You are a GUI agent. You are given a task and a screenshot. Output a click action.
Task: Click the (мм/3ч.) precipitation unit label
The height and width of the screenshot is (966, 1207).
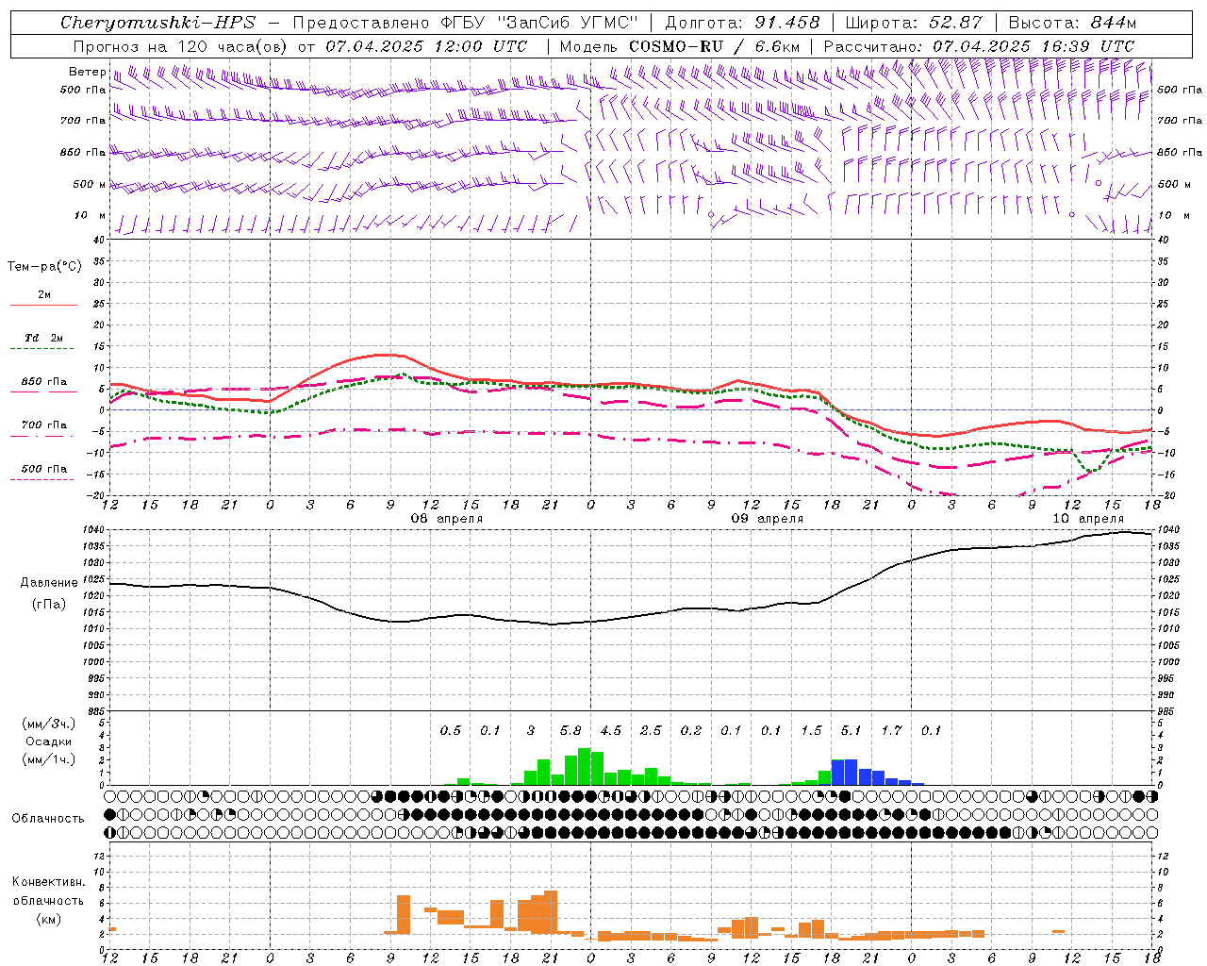49,724
